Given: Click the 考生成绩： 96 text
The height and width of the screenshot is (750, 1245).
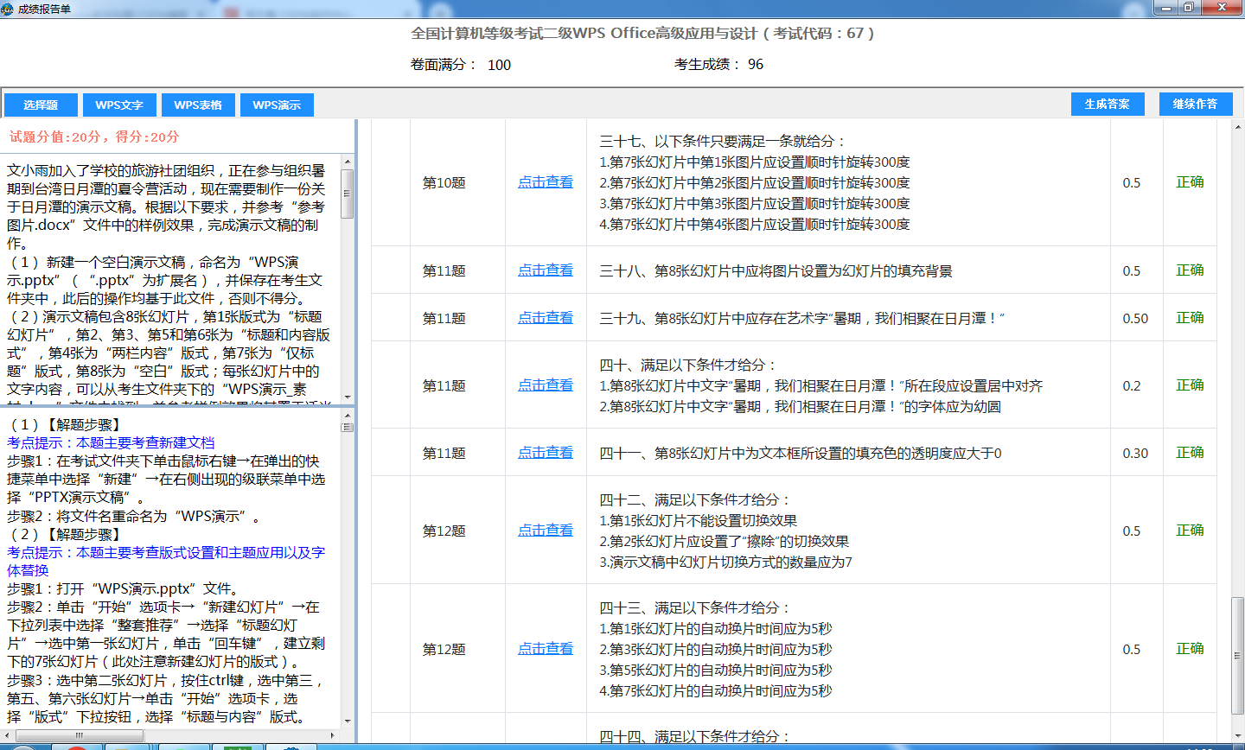Looking at the screenshot, I should click(718, 64).
